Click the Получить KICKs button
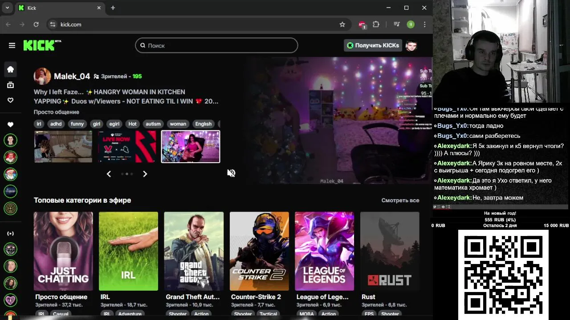This screenshot has height=320, width=570. coord(373,45)
